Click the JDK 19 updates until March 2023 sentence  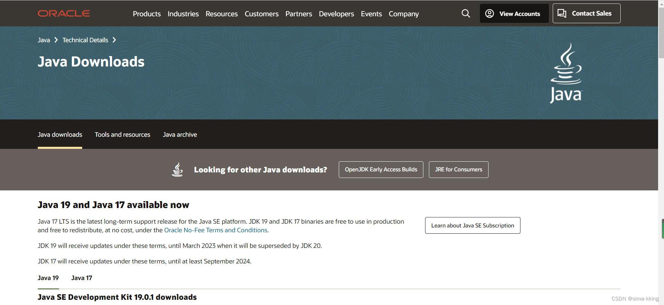pyautogui.click(x=180, y=246)
